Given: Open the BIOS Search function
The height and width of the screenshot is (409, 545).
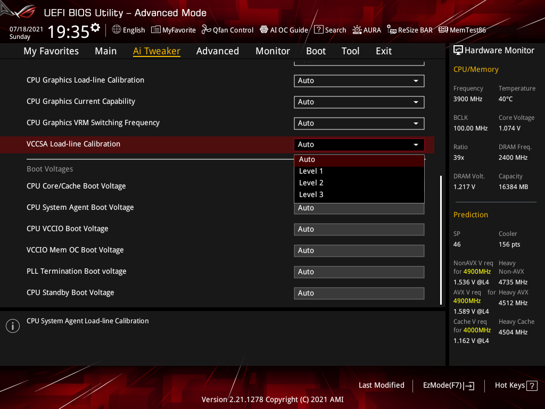Looking at the screenshot, I should pos(330,30).
